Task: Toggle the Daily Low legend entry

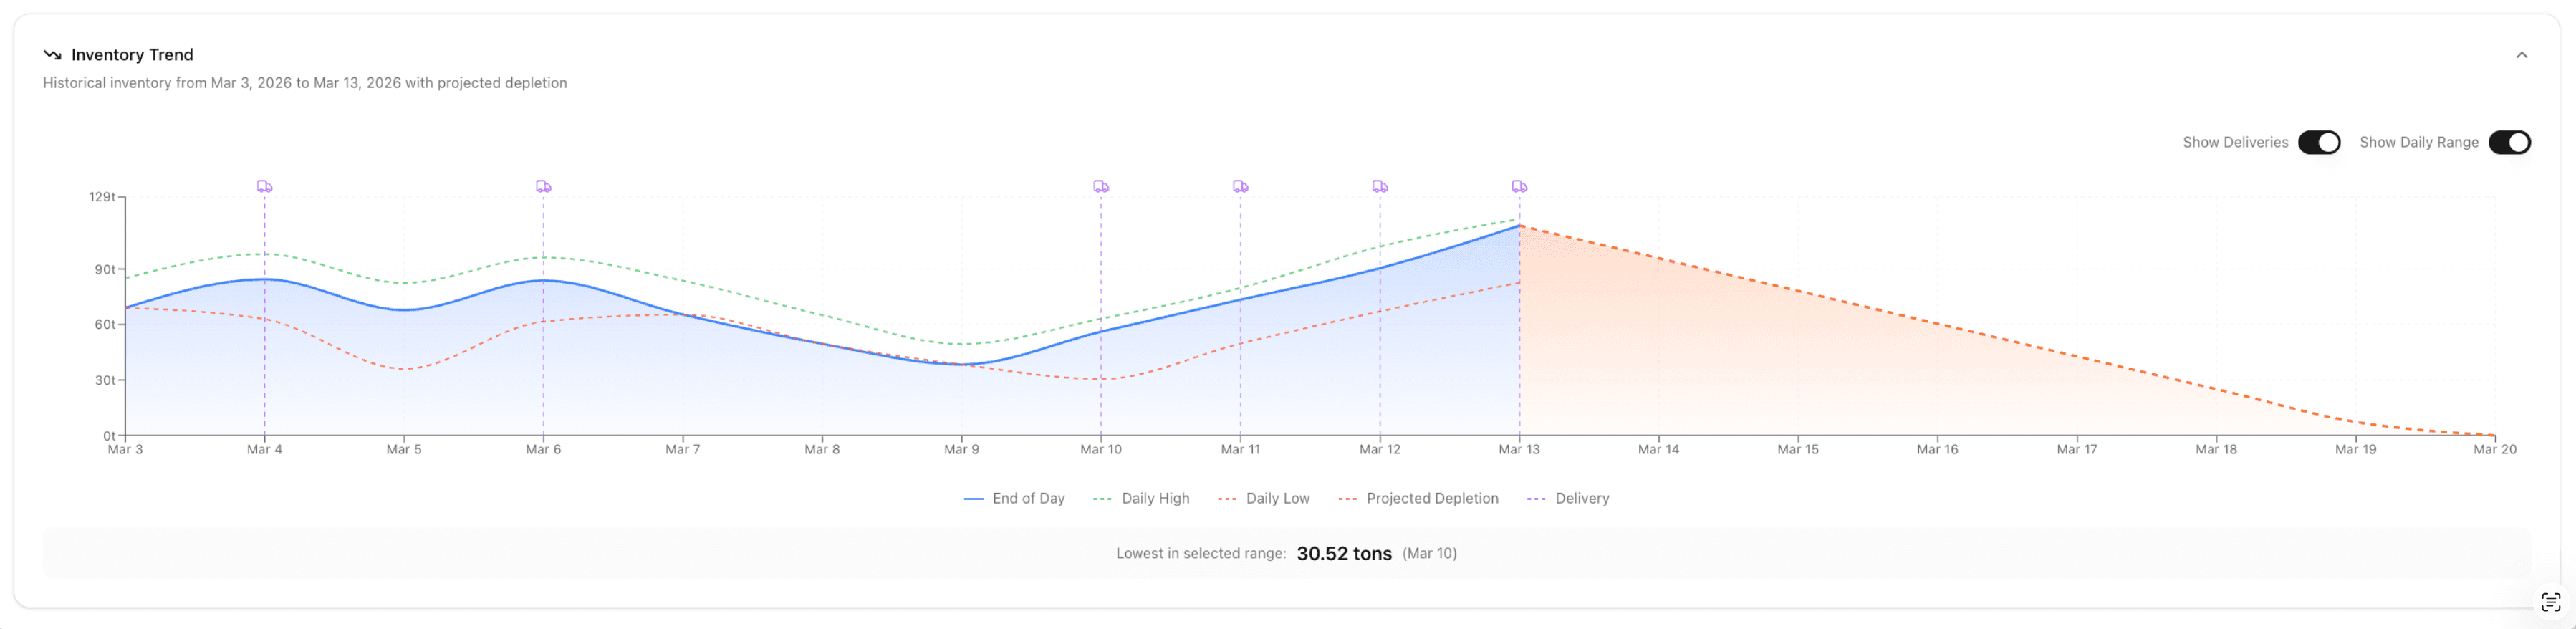Action: pos(1265,498)
